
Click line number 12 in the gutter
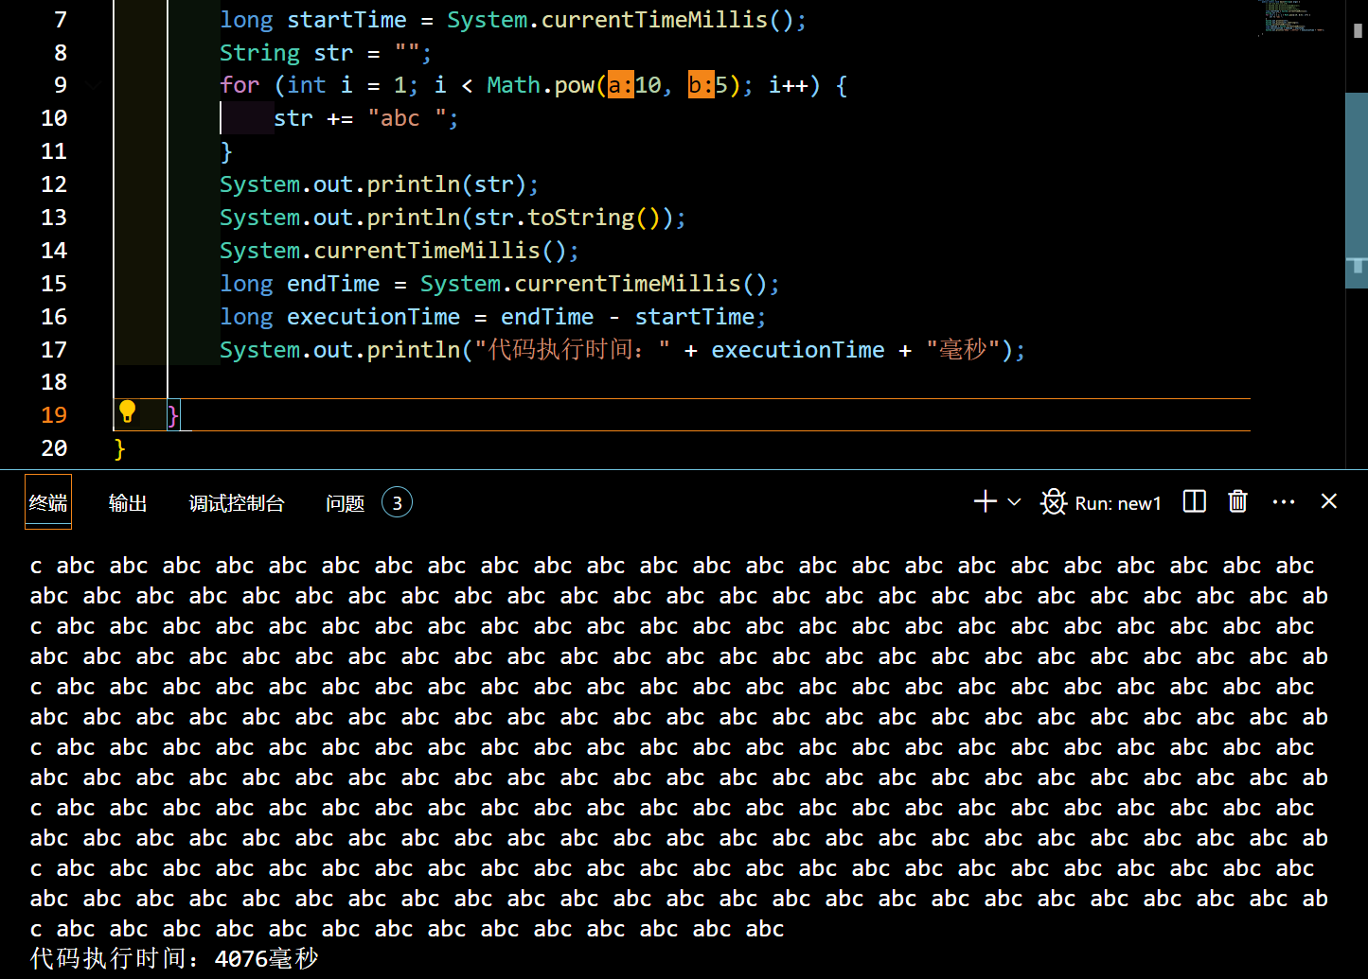click(54, 184)
